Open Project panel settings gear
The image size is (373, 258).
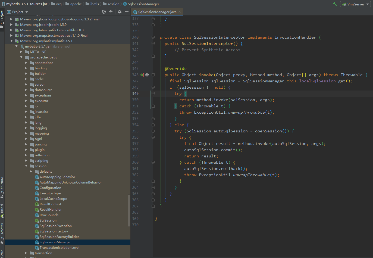[120, 12]
